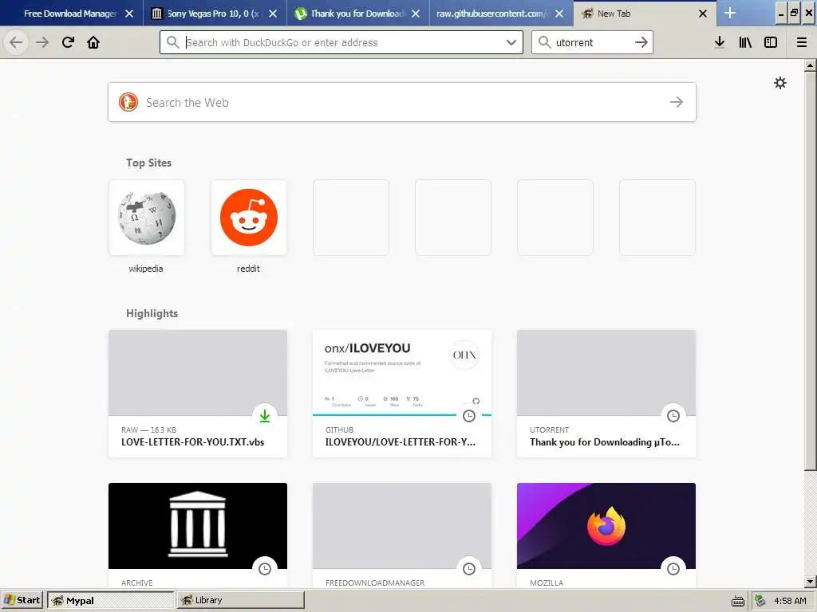Screen dimensions: 817x612
Task: Click the clock icon on FREEDOWNLOADMANAGER card
Action: point(469,569)
